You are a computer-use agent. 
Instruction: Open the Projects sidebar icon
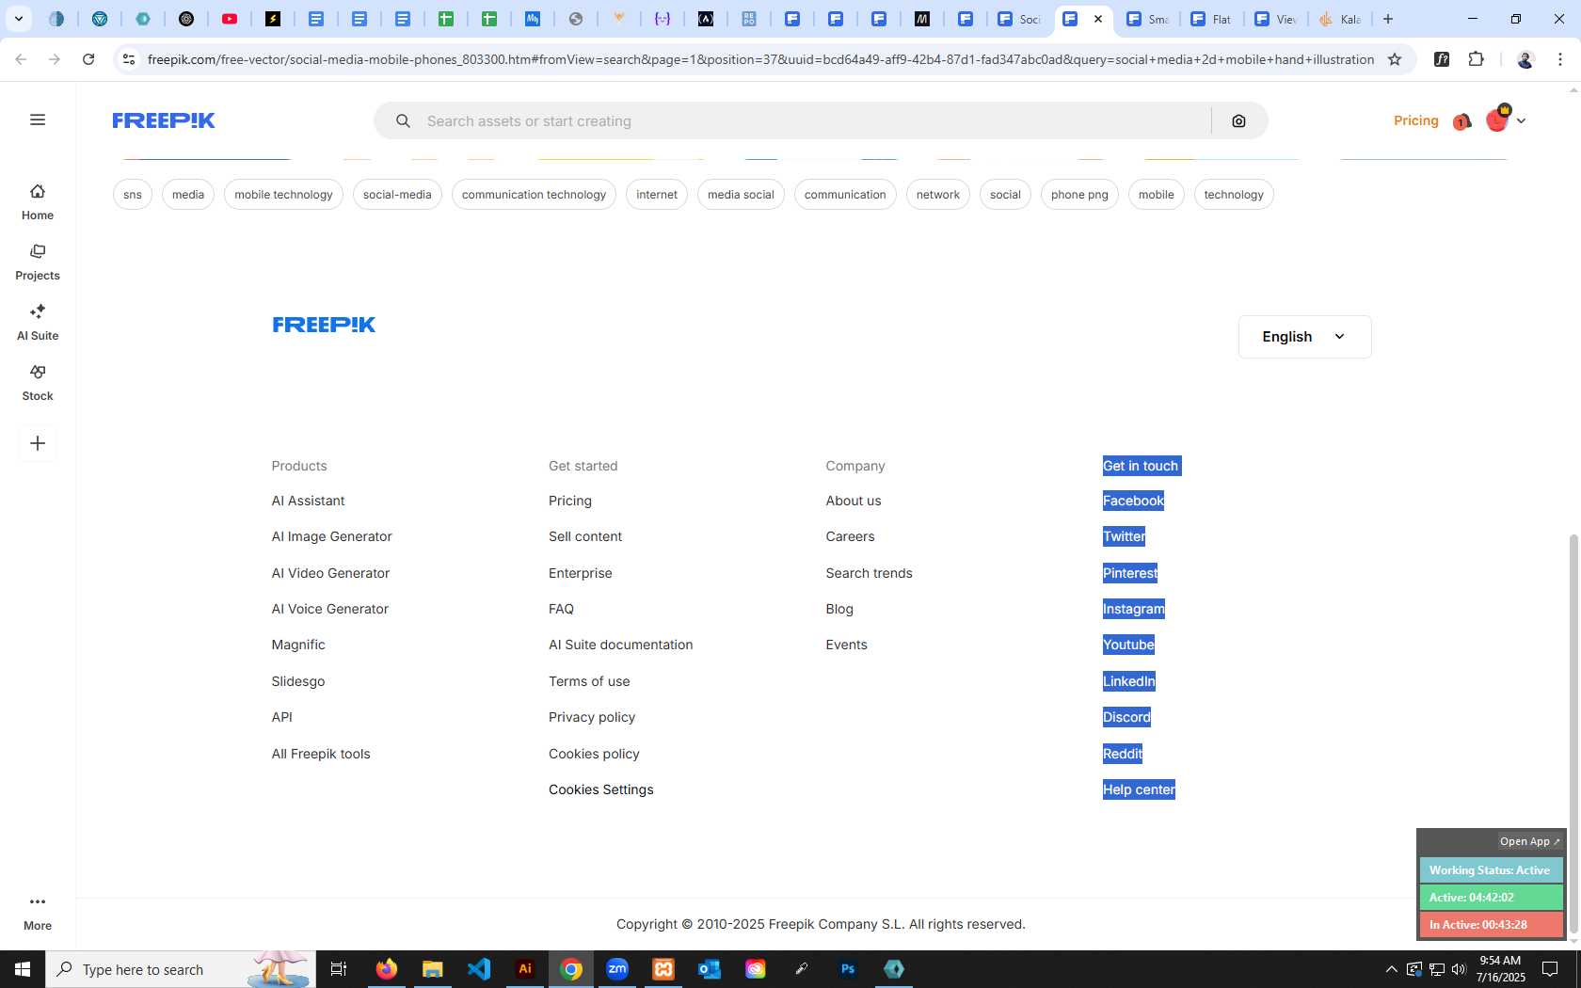[38, 263]
